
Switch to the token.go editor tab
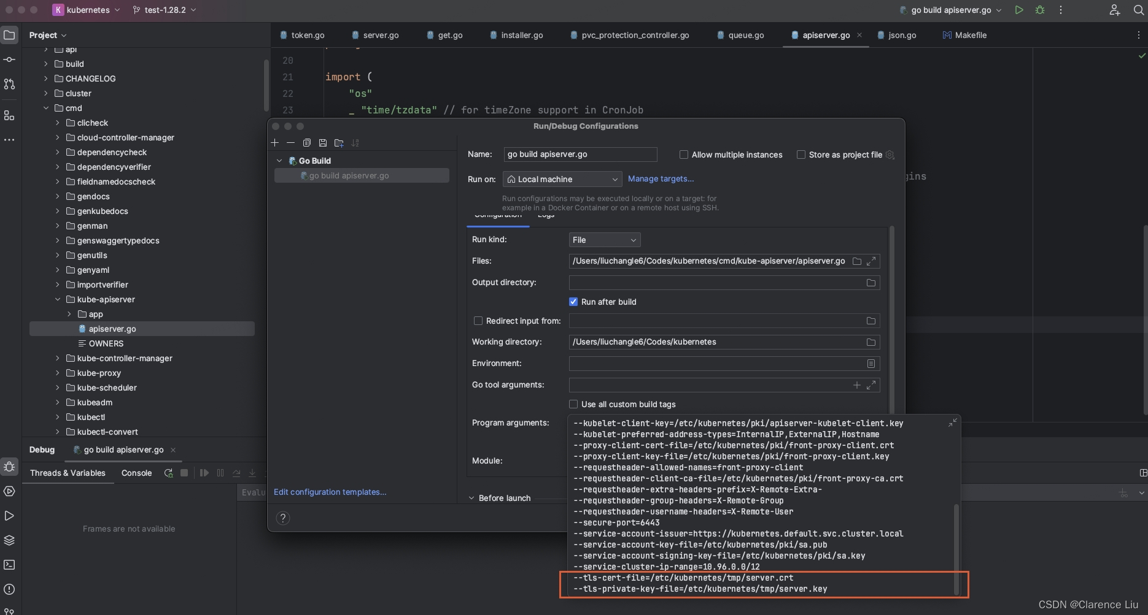point(302,35)
